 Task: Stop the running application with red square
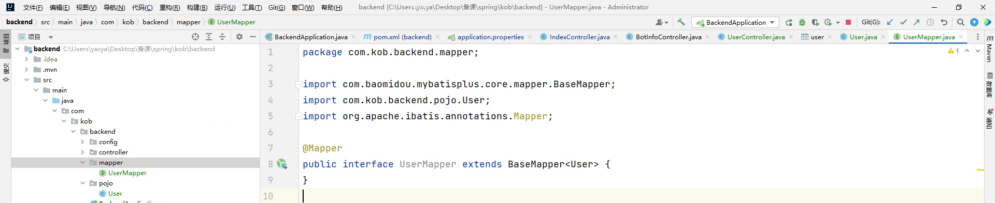[848, 22]
